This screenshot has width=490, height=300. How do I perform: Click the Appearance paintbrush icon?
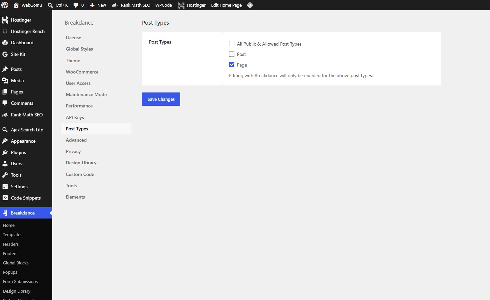pos(5,141)
